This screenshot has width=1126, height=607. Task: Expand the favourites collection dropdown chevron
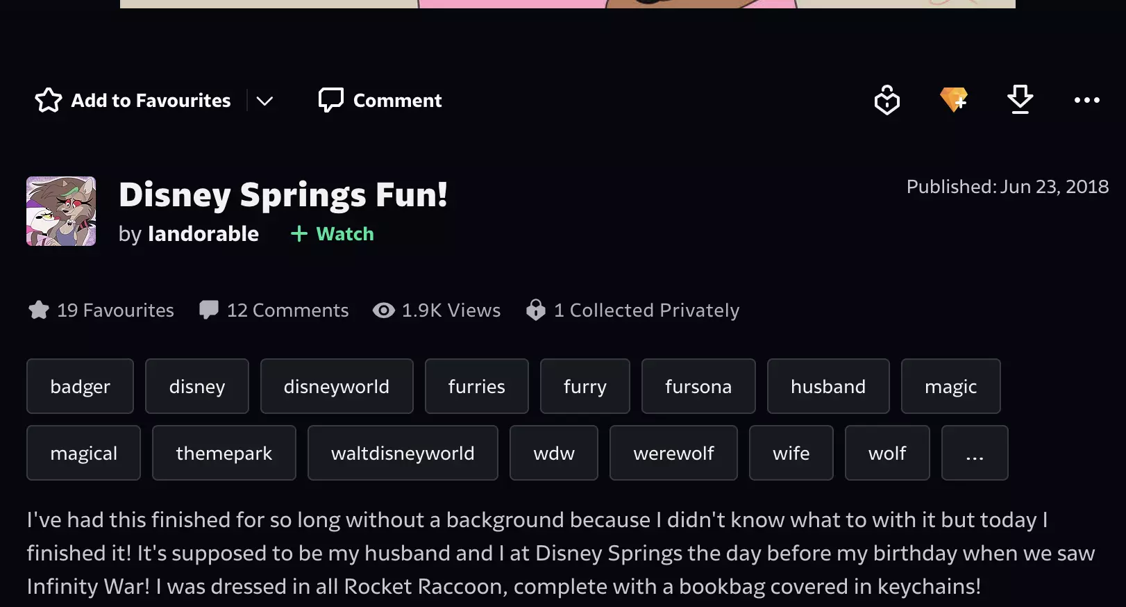pos(264,101)
